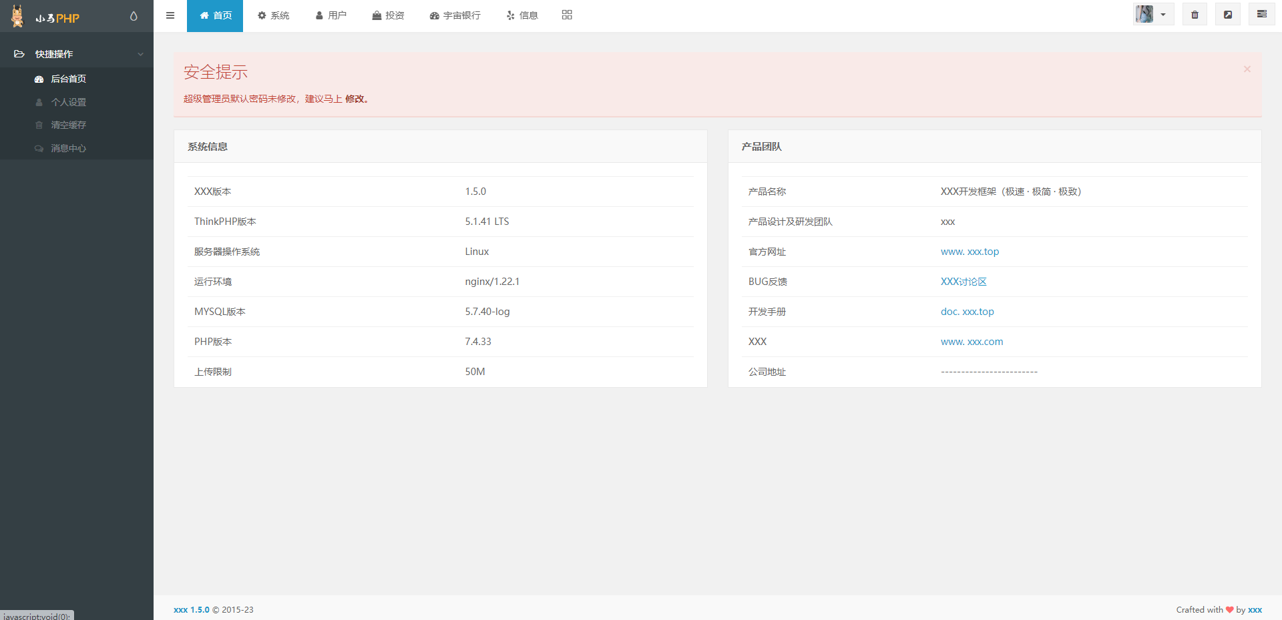Click the water drop theme icon

pyautogui.click(x=134, y=16)
